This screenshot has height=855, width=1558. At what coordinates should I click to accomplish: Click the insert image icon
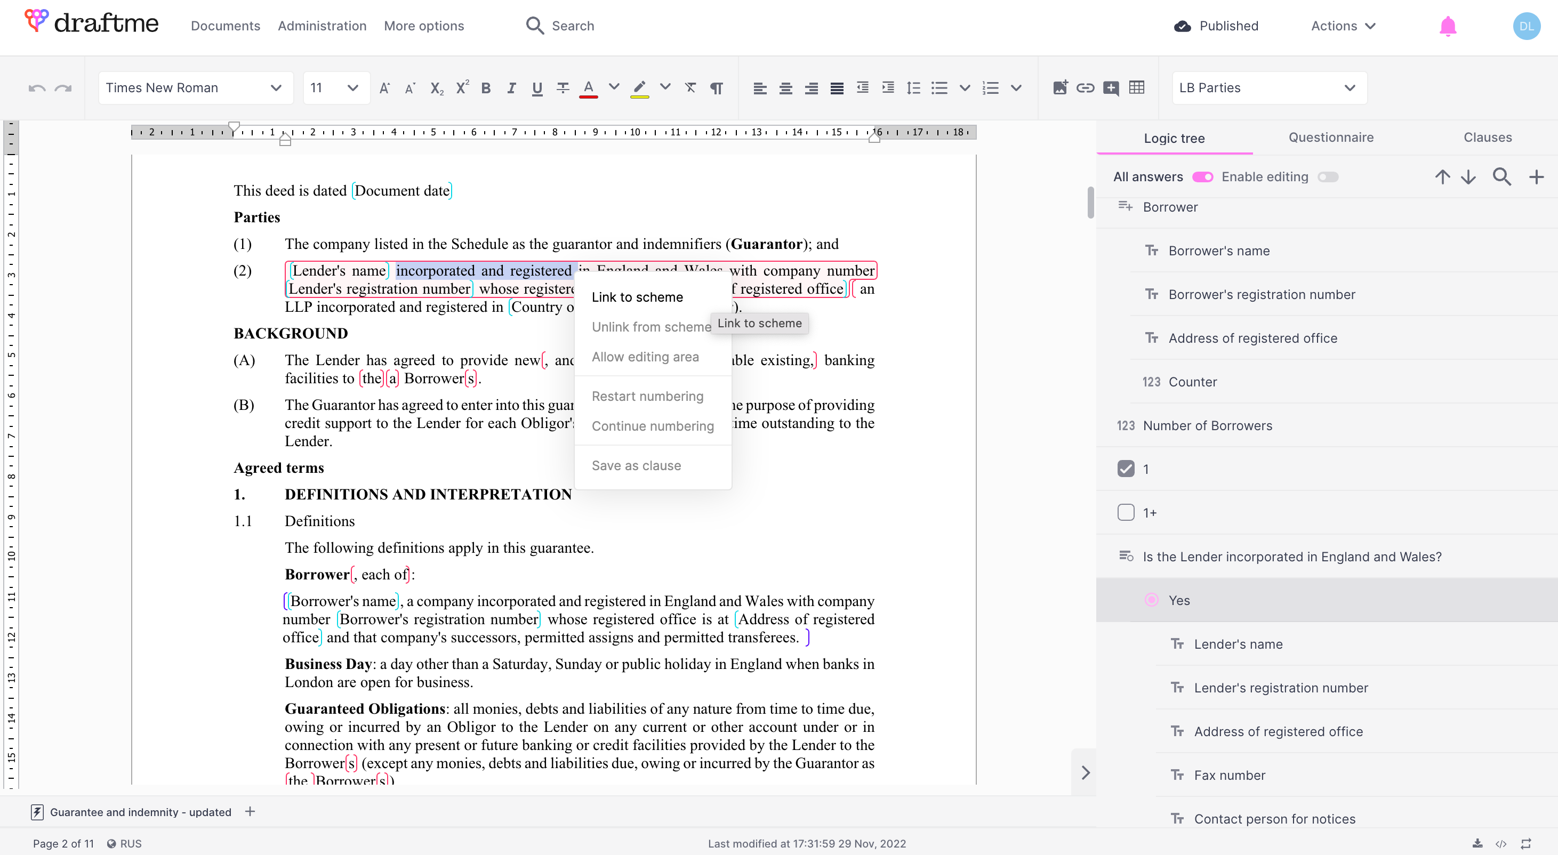point(1059,88)
